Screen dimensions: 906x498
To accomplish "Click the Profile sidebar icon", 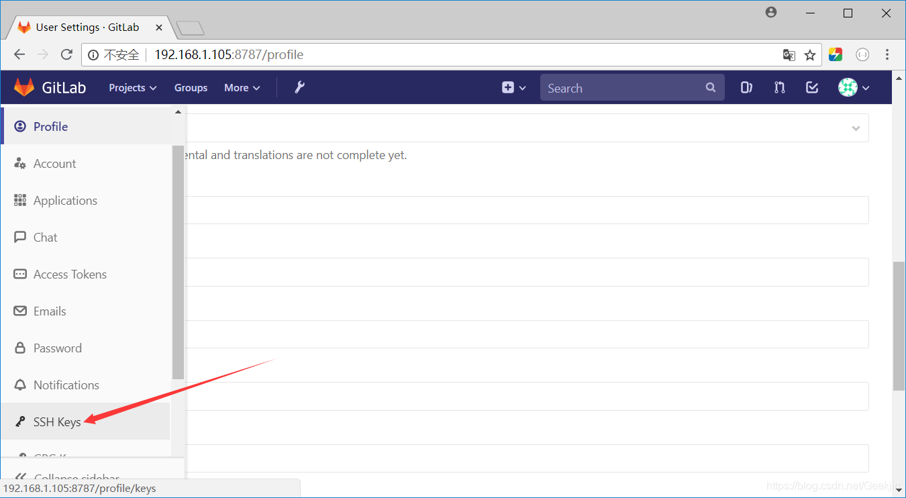I will (20, 126).
